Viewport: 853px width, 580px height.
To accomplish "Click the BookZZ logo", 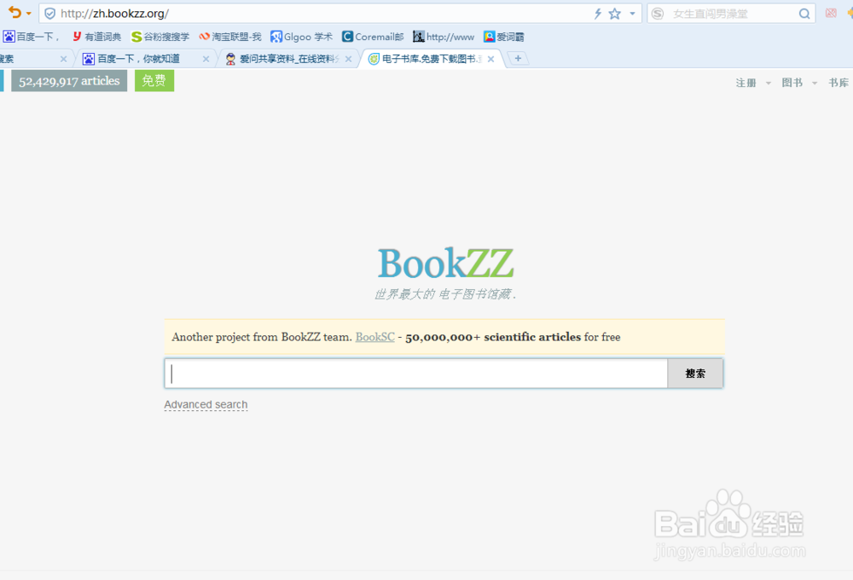I will (445, 264).
